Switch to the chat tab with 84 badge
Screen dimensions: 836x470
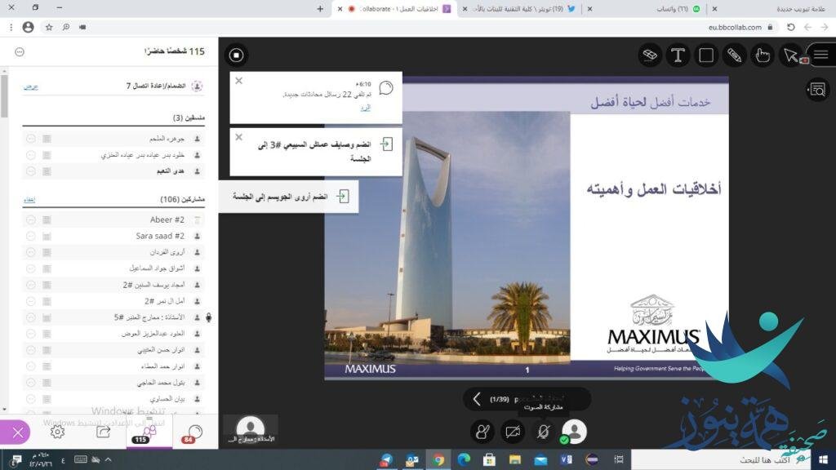194,432
